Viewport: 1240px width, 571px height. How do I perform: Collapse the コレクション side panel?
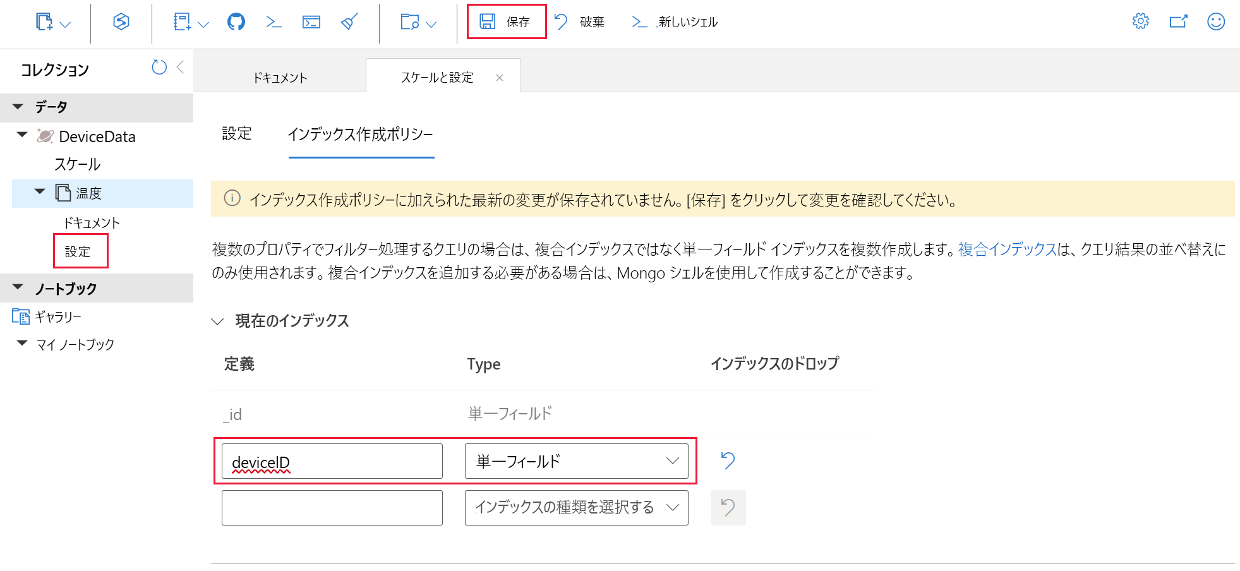pyautogui.click(x=179, y=67)
